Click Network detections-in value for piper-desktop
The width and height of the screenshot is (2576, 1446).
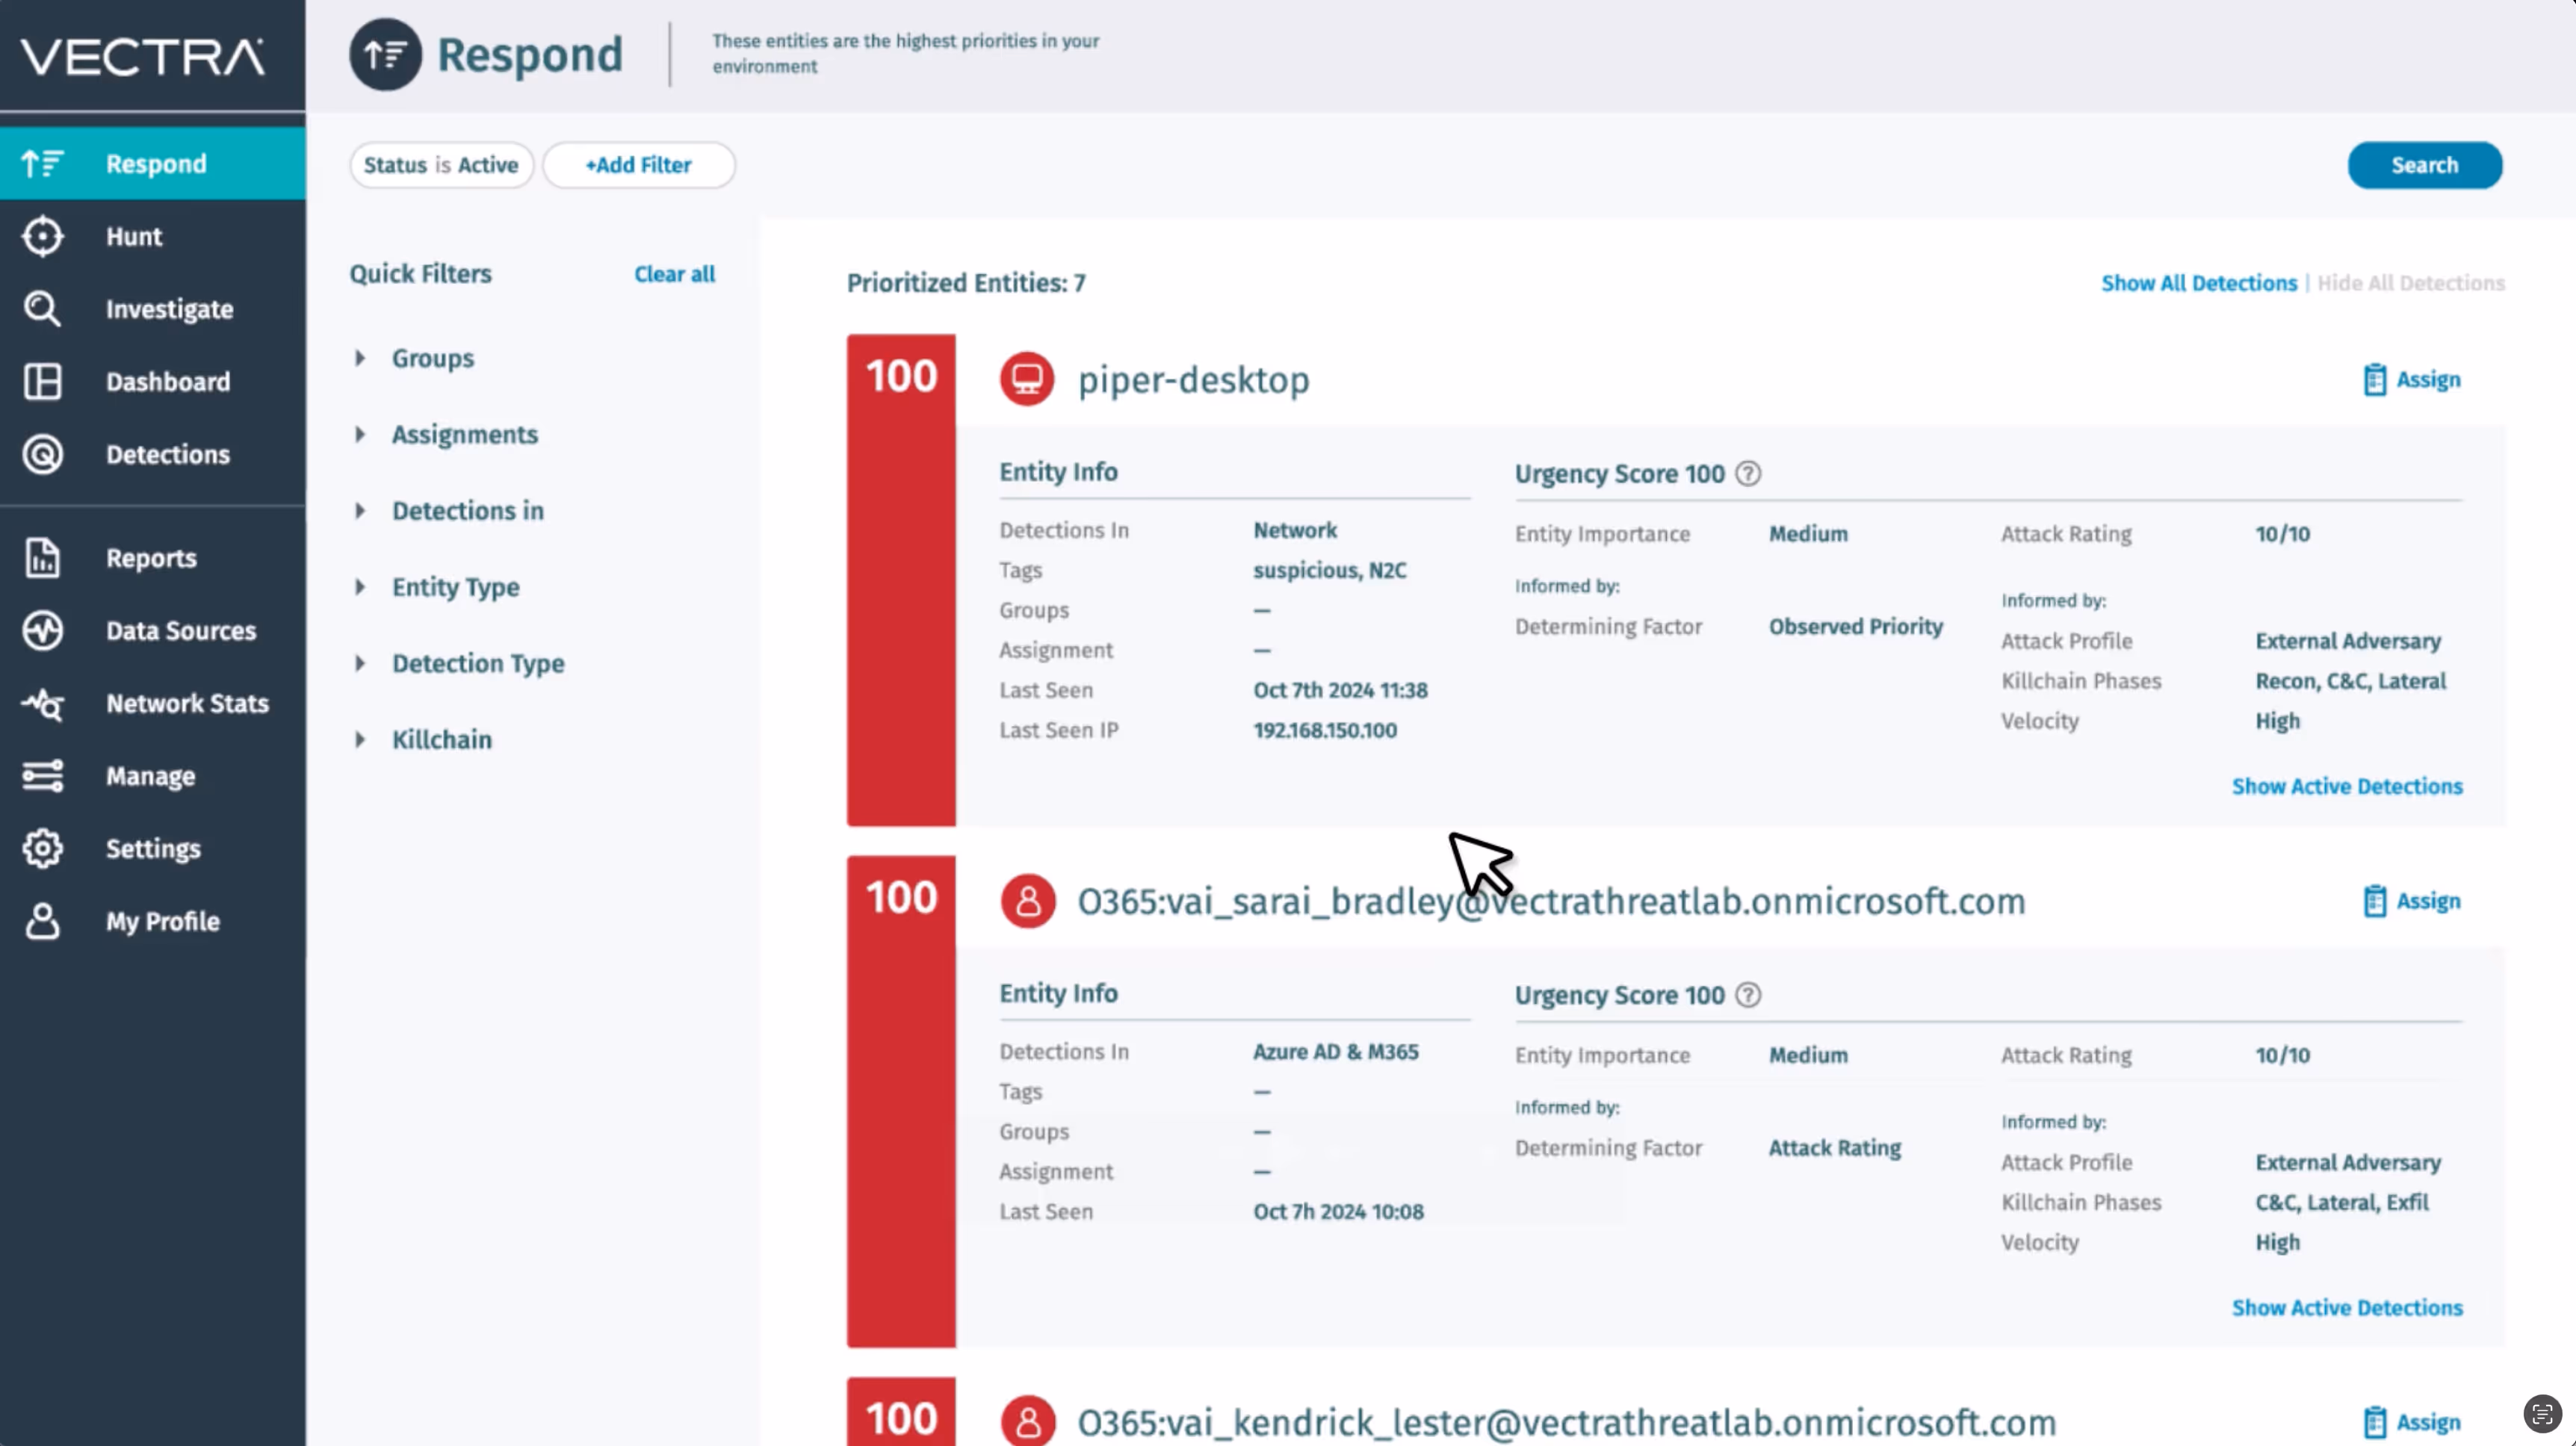point(1294,530)
